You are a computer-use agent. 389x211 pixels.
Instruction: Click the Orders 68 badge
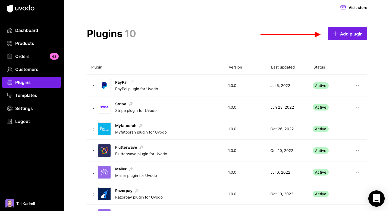tap(54, 56)
